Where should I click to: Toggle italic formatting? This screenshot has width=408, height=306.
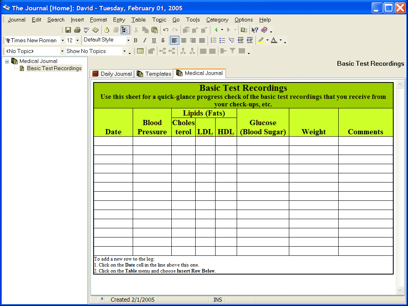tap(145, 40)
